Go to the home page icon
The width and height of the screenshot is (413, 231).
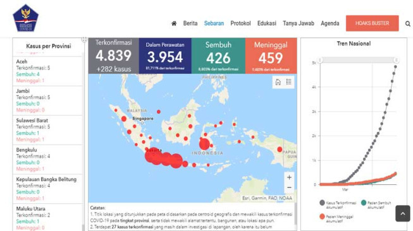[174, 23]
